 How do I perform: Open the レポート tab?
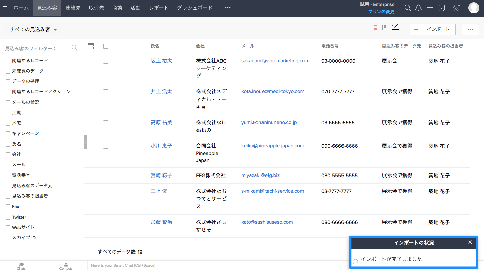coord(159,8)
